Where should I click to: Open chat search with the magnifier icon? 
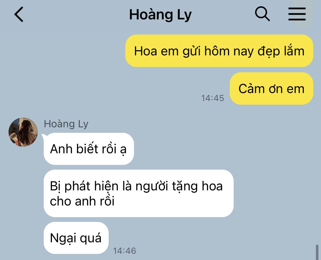tap(262, 14)
